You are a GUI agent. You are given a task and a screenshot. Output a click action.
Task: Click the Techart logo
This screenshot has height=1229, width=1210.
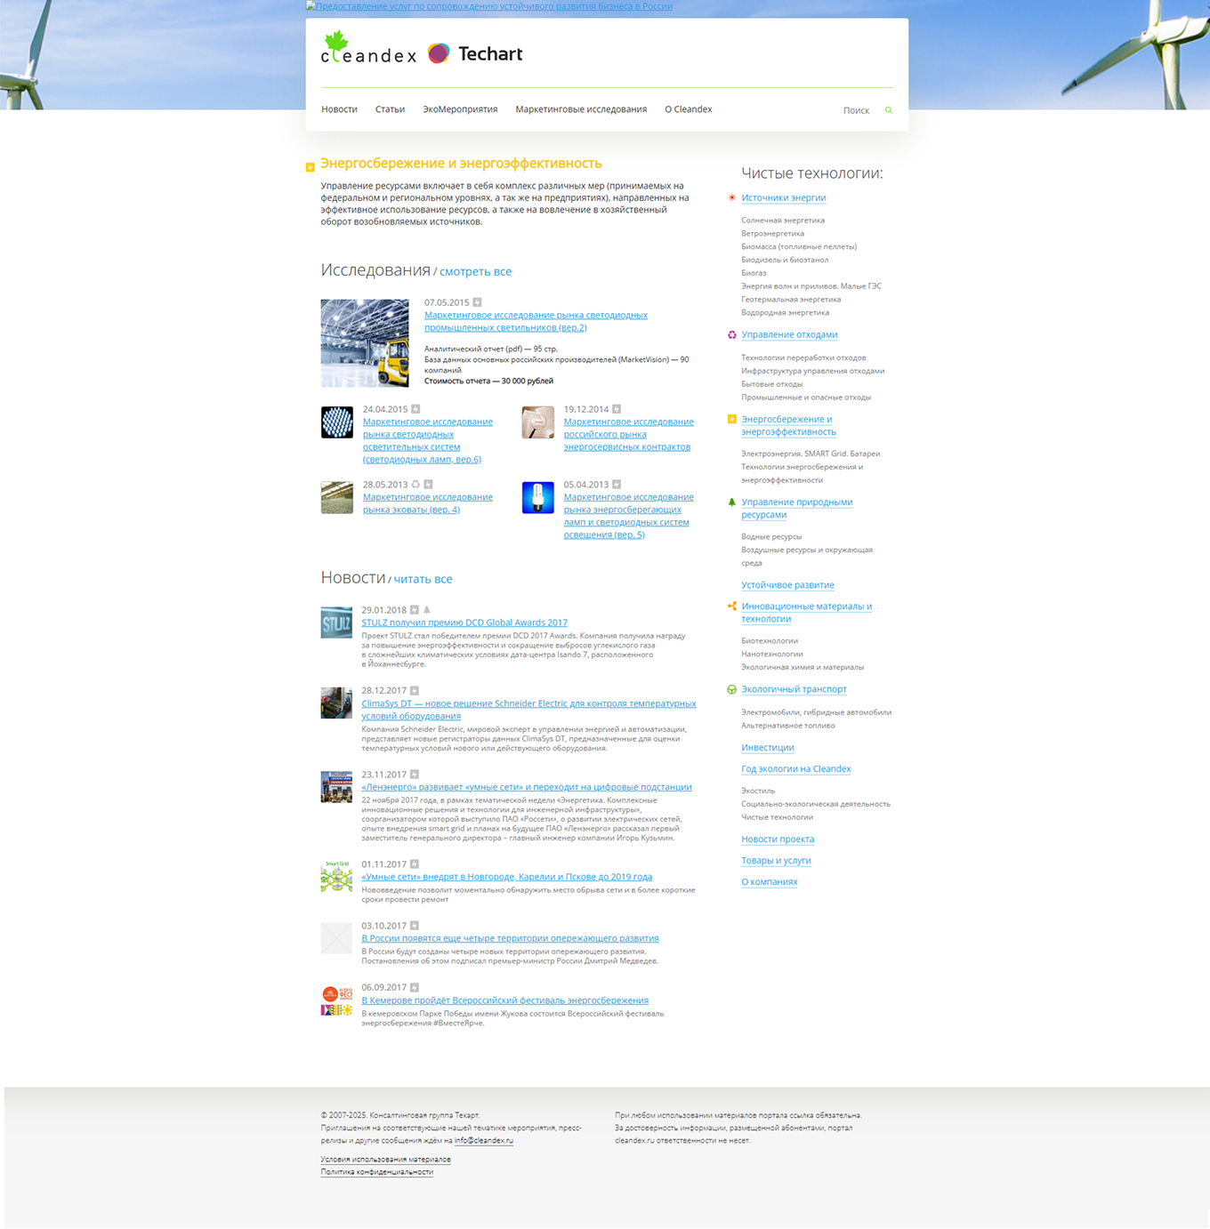tap(475, 54)
